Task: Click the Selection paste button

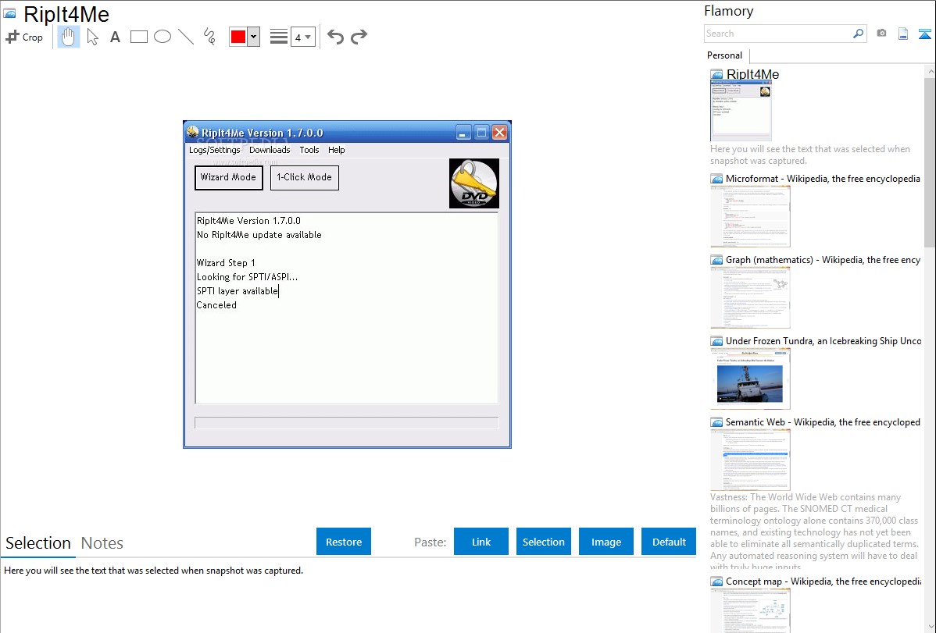Action: (544, 542)
